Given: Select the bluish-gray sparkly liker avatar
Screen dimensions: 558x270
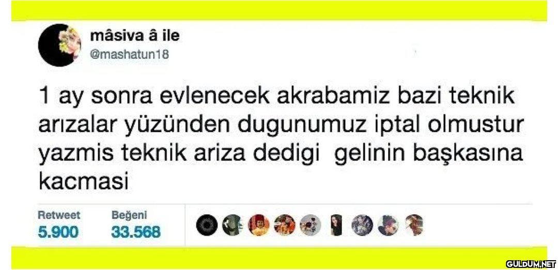Looking at the screenshot, I should tap(362, 225).
